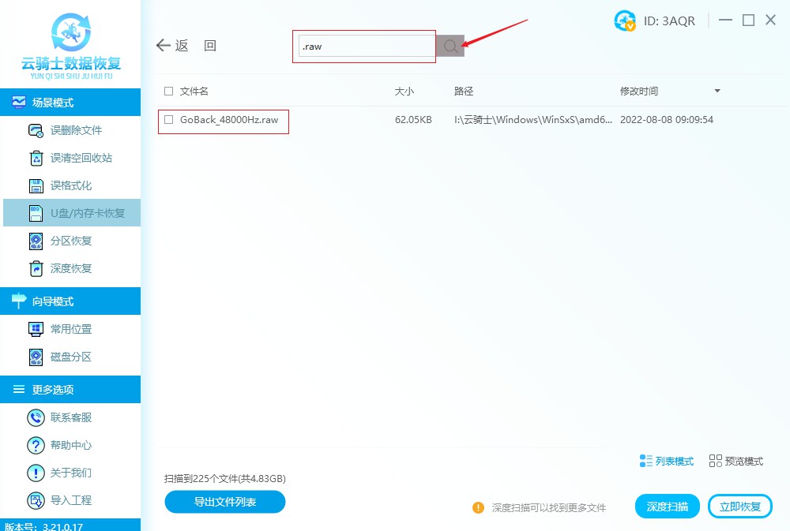Check the select-all checkbox beside 文件名

pyautogui.click(x=169, y=92)
